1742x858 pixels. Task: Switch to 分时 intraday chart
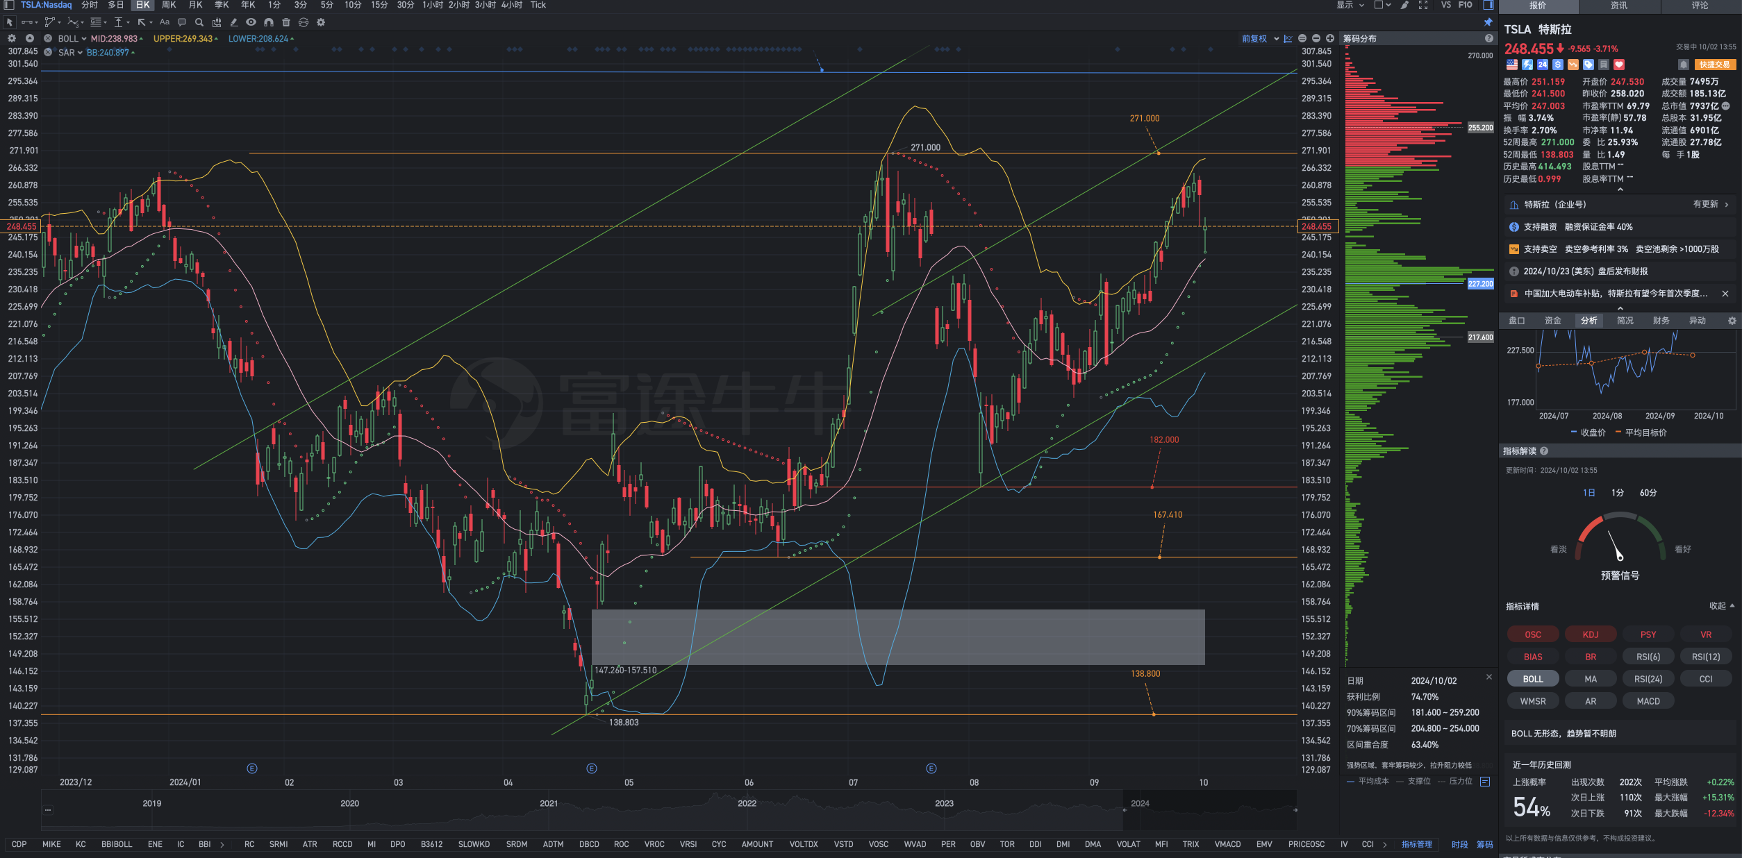pyautogui.click(x=90, y=5)
